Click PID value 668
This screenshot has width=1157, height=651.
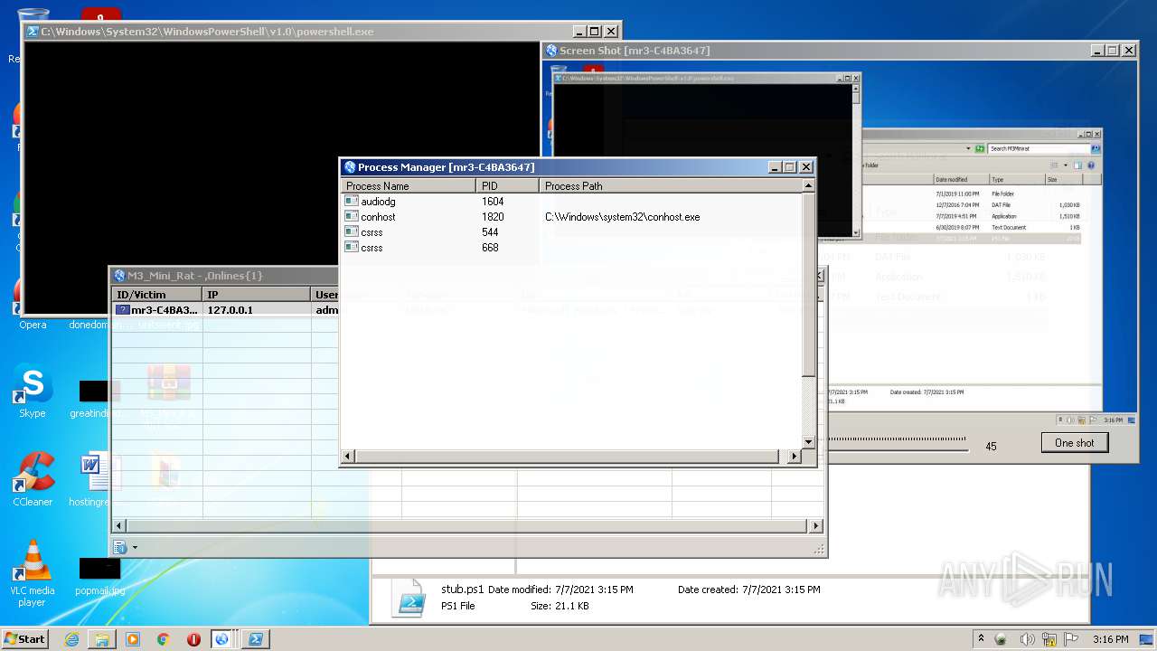pyautogui.click(x=490, y=248)
